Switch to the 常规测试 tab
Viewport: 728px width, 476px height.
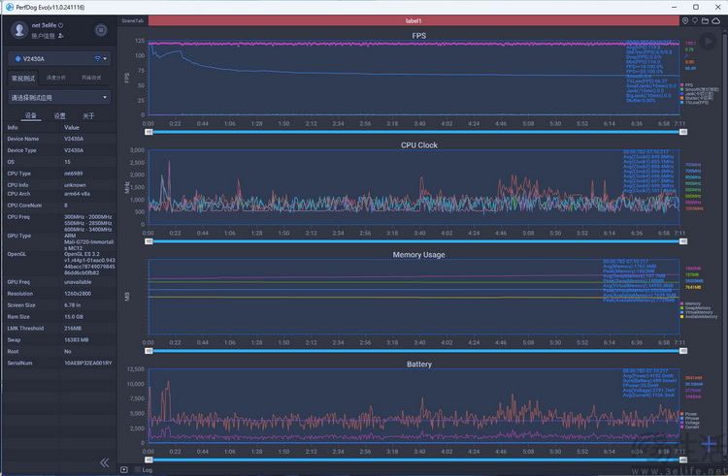pyautogui.click(x=23, y=78)
